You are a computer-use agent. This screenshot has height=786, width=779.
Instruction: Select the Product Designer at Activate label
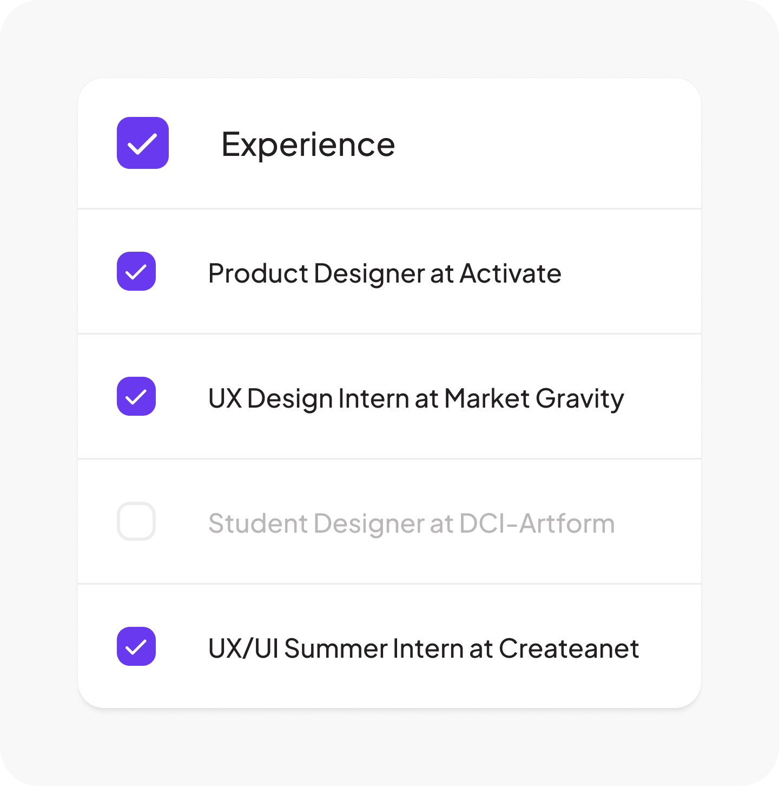(384, 273)
